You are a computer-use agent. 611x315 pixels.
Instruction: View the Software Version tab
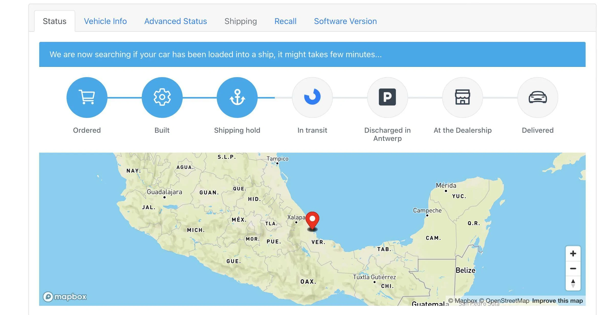point(345,21)
